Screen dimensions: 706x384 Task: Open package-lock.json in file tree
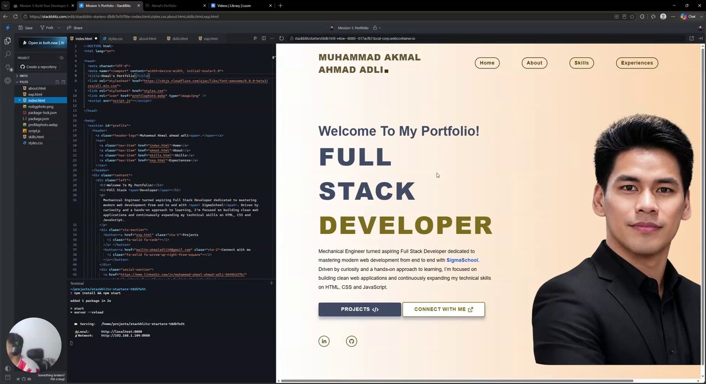(x=42, y=113)
